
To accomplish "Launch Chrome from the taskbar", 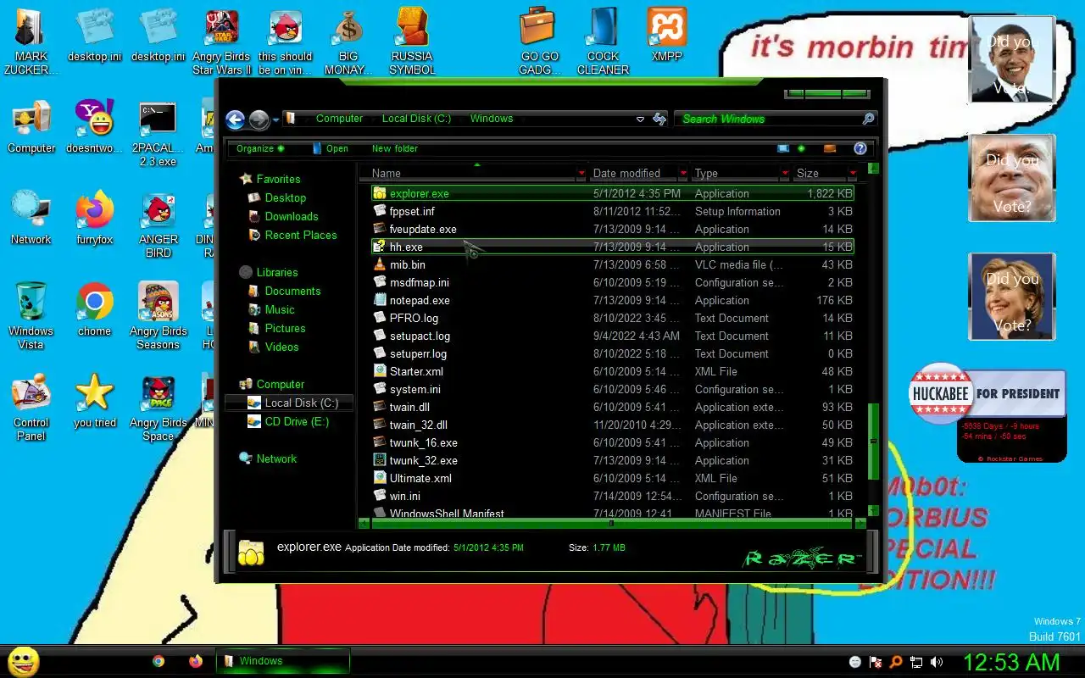I will coord(159,661).
